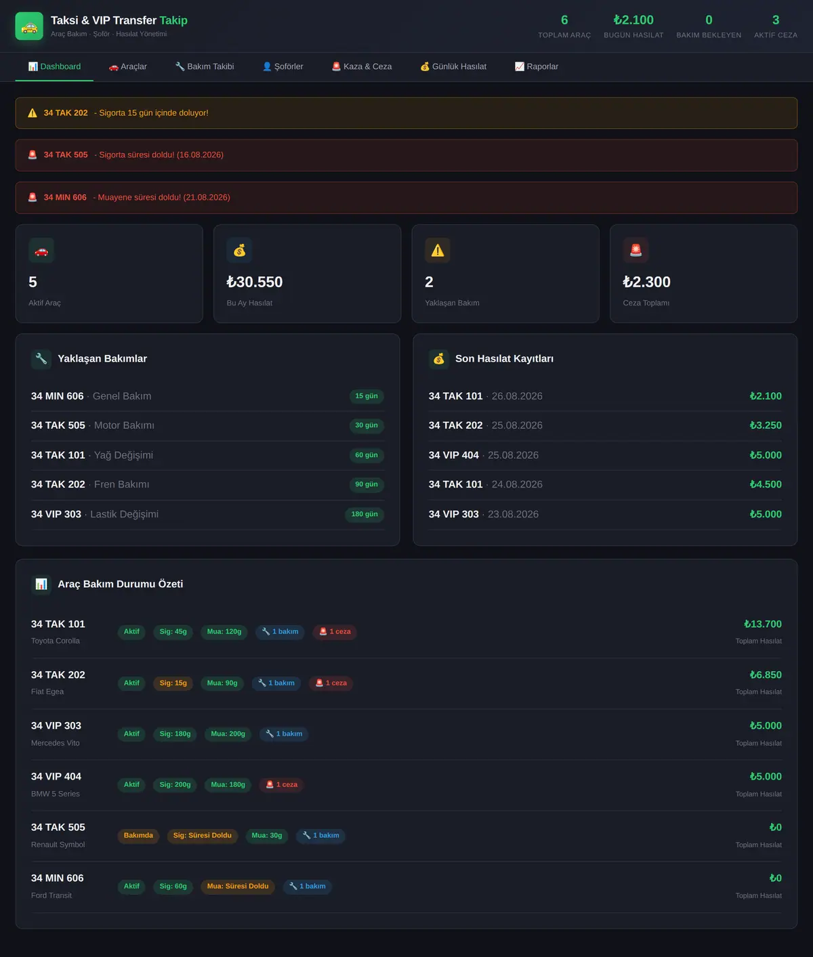Image resolution: width=813 pixels, height=957 pixels.
Task: Click the ₺30.550 monthly revenue value
Action: click(x=255, y=282)
